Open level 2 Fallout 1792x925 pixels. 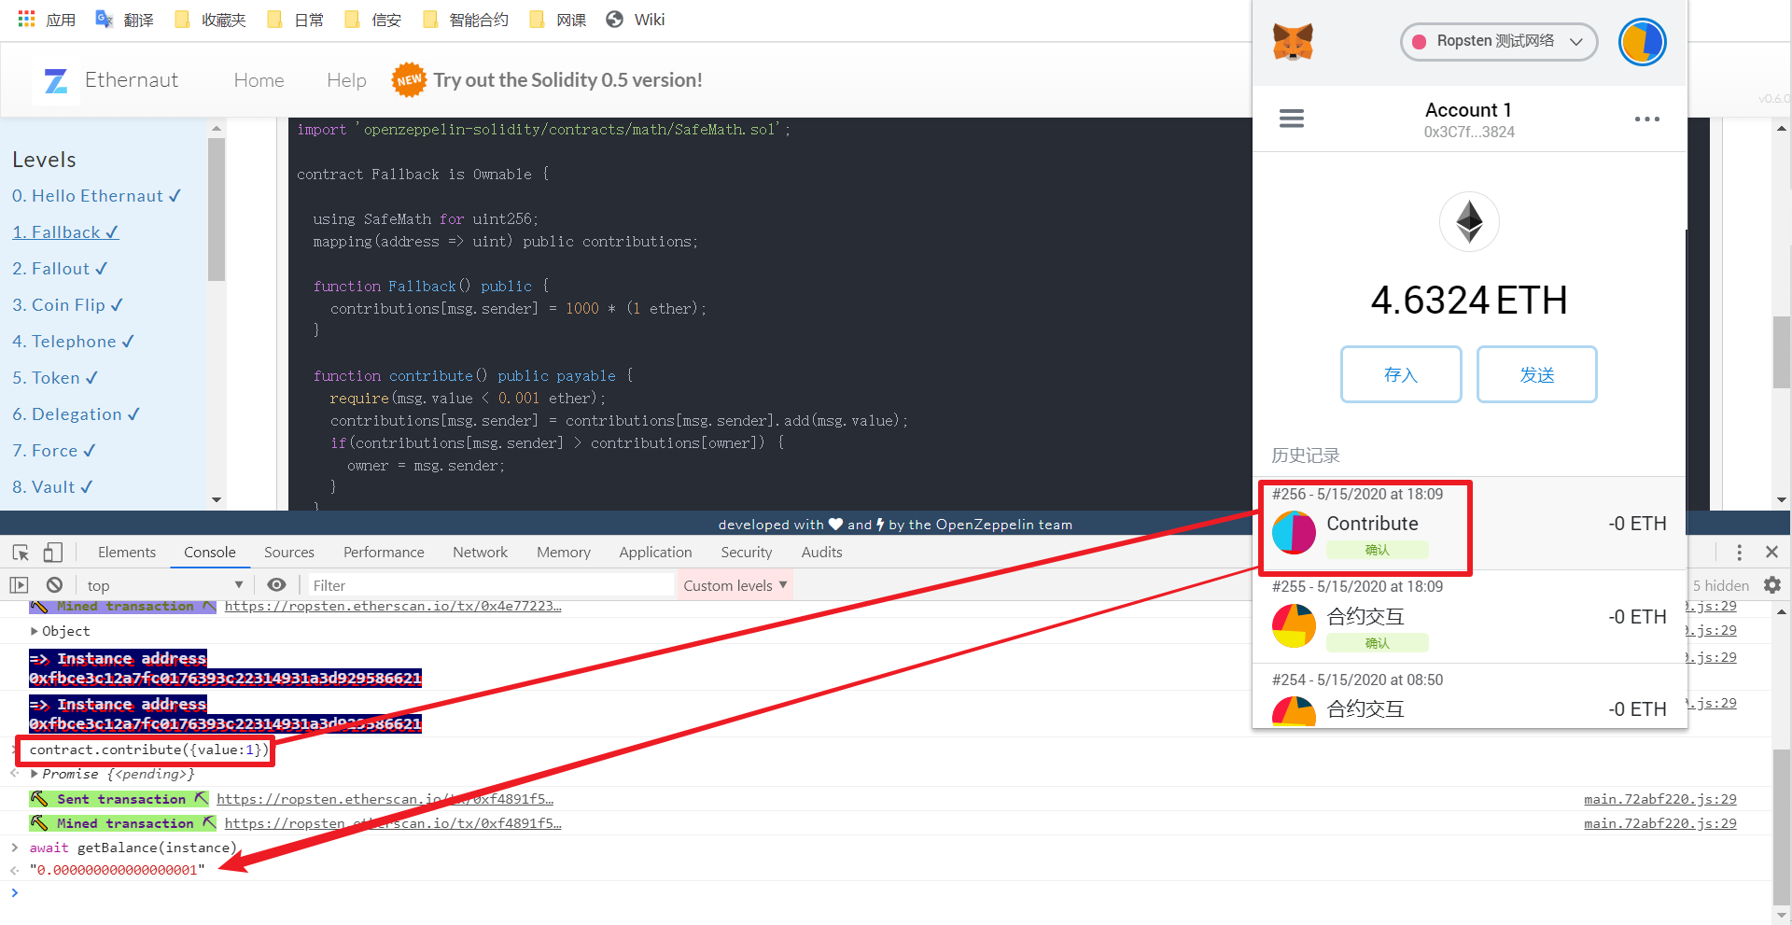tap(61, 269)
